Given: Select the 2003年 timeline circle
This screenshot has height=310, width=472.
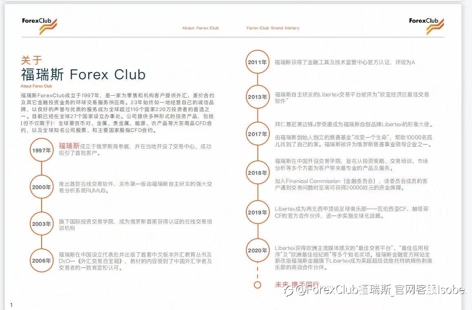Looking at the screenshot, I should coord(42,224).
